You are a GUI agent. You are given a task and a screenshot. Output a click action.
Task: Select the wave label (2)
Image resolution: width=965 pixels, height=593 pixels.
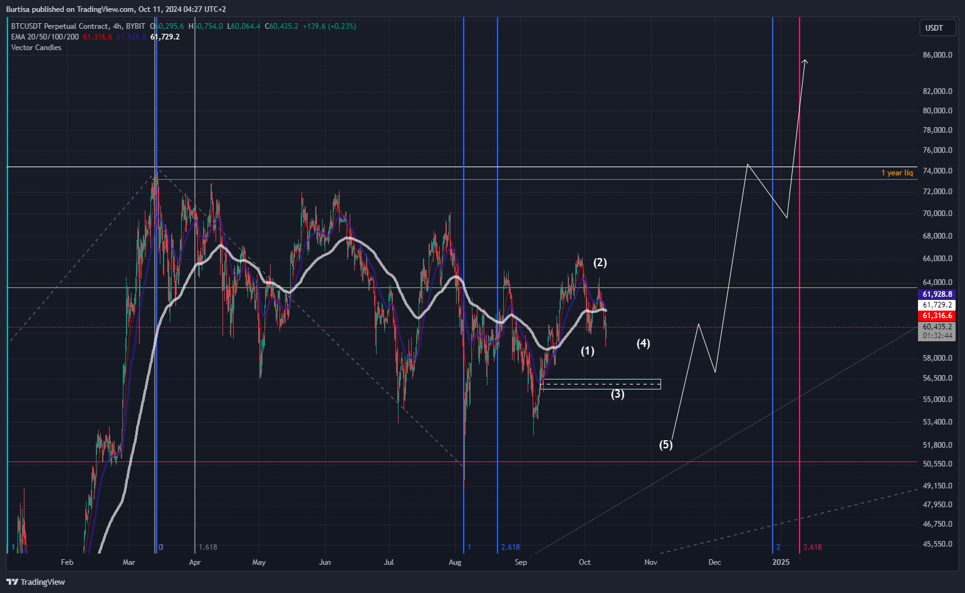click(600, 262)
